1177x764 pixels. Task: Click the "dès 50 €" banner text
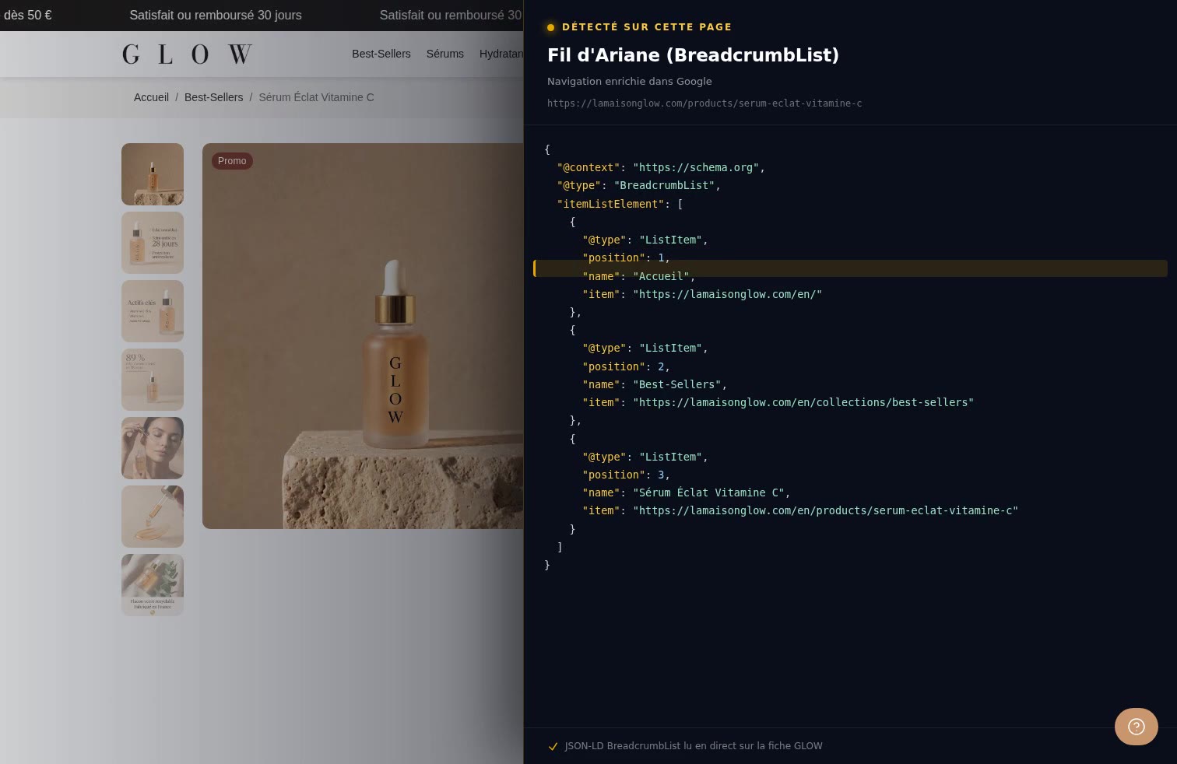(28, 15)
